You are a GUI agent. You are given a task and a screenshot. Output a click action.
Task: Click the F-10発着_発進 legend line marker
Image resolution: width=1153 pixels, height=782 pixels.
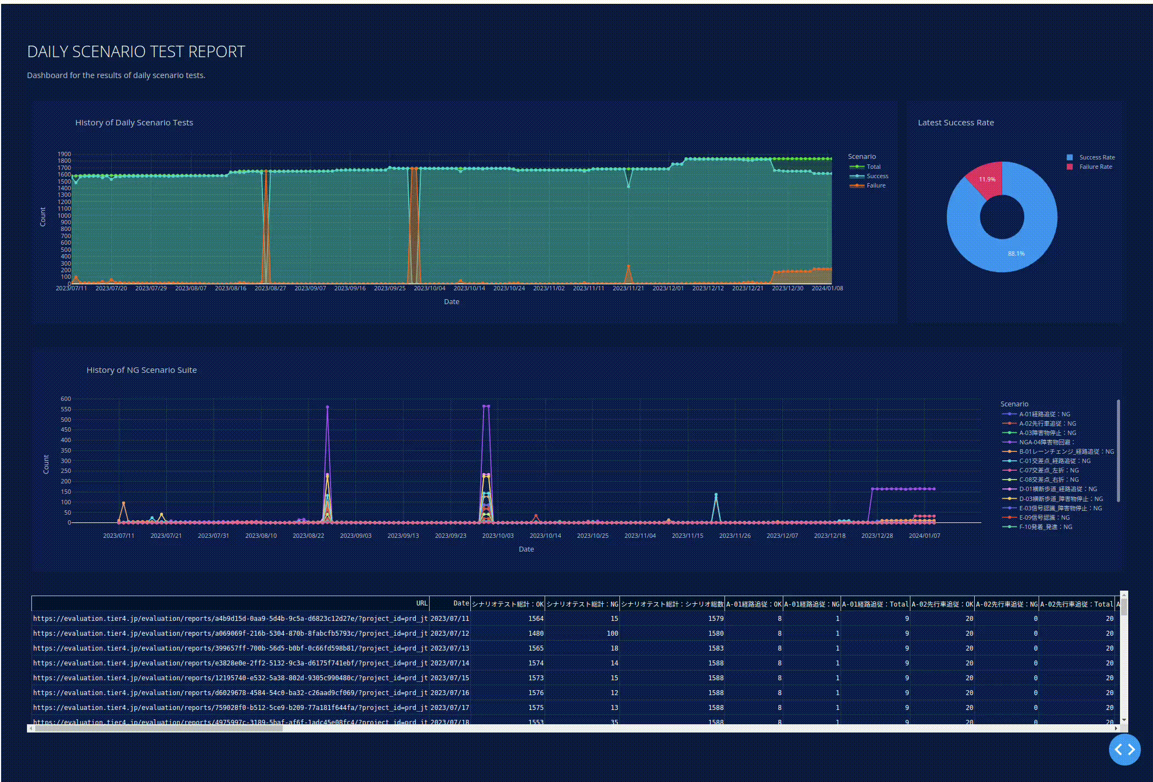[x=1009, y=527]
